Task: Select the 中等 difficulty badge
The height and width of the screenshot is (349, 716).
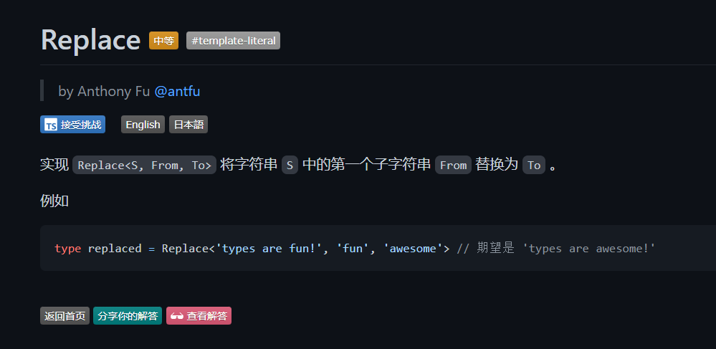Action: tap(163, 41)
